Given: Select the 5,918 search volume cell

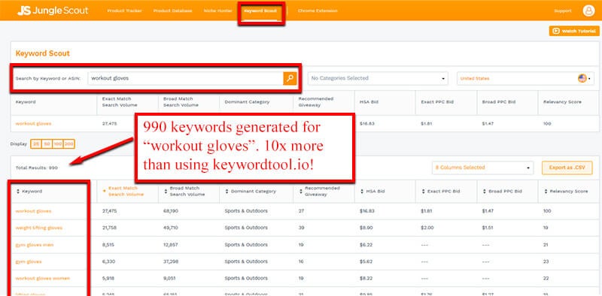Looking at the screenshot, I should (108, 278).
